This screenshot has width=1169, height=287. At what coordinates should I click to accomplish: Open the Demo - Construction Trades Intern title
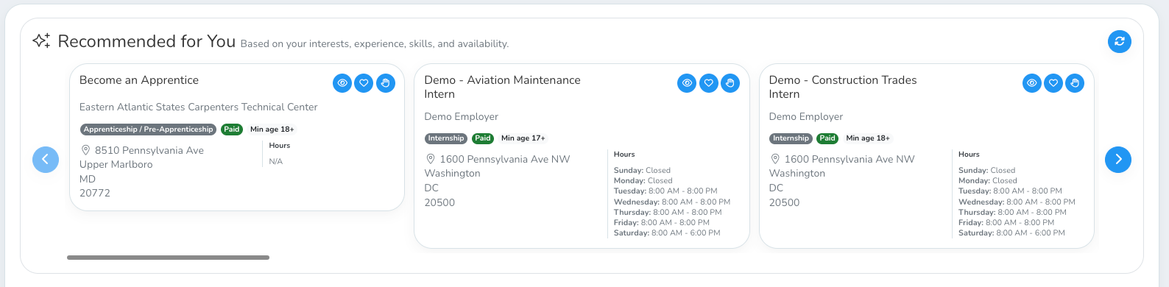pyautogui.click(x=843, y=87)
